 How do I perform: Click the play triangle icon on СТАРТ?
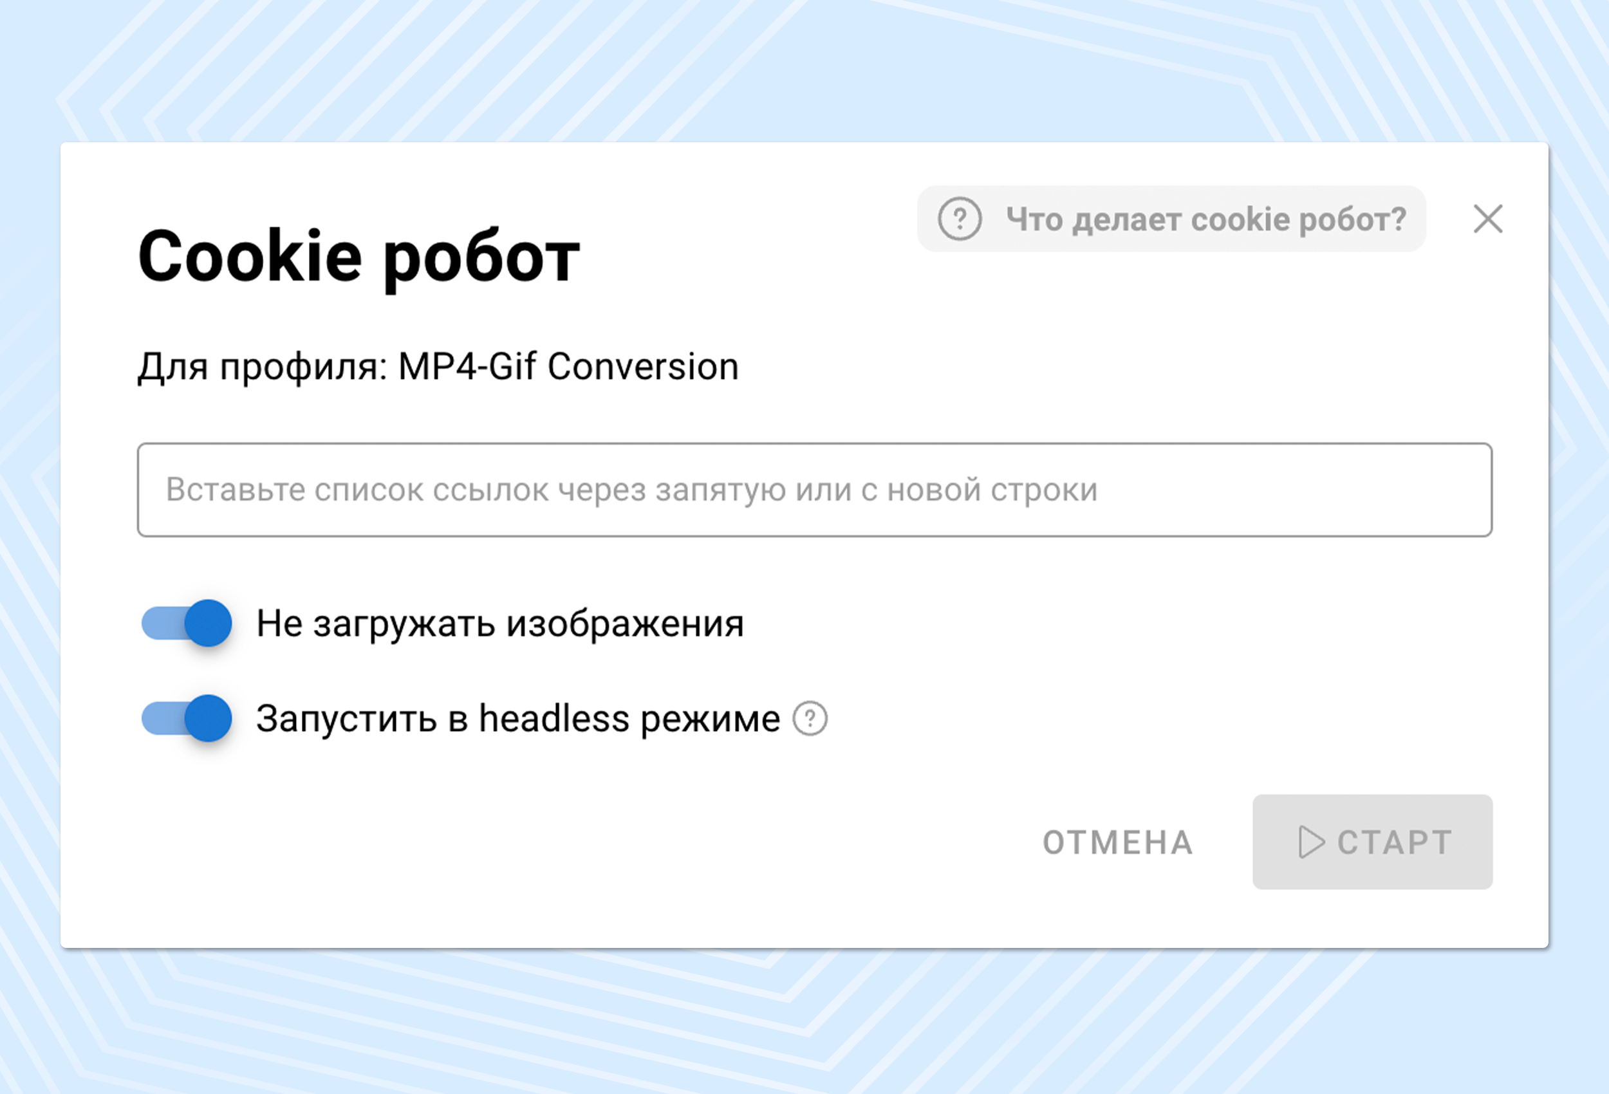1310,842
